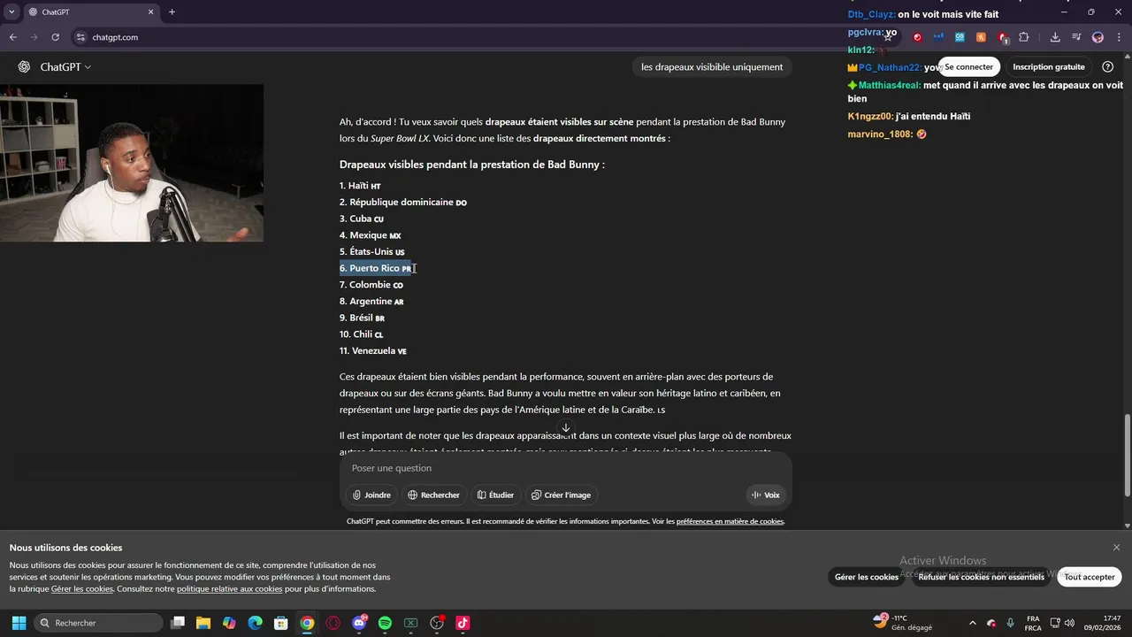Reload the page with the refresh icon
The height and width of the screenshot is (637, 1132).
(x=56, y=37)
